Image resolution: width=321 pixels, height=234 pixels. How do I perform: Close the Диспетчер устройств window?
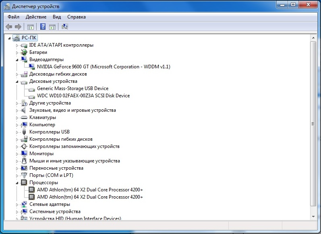click(x=308, y=4)
